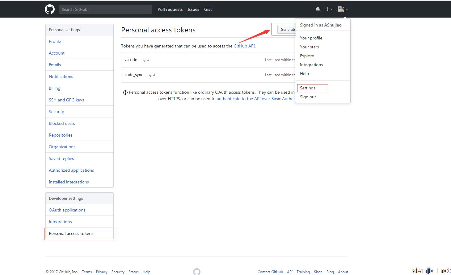Open Privacy link in footer
This screenshot has width=451, height=275.
(x=102, y=272)
